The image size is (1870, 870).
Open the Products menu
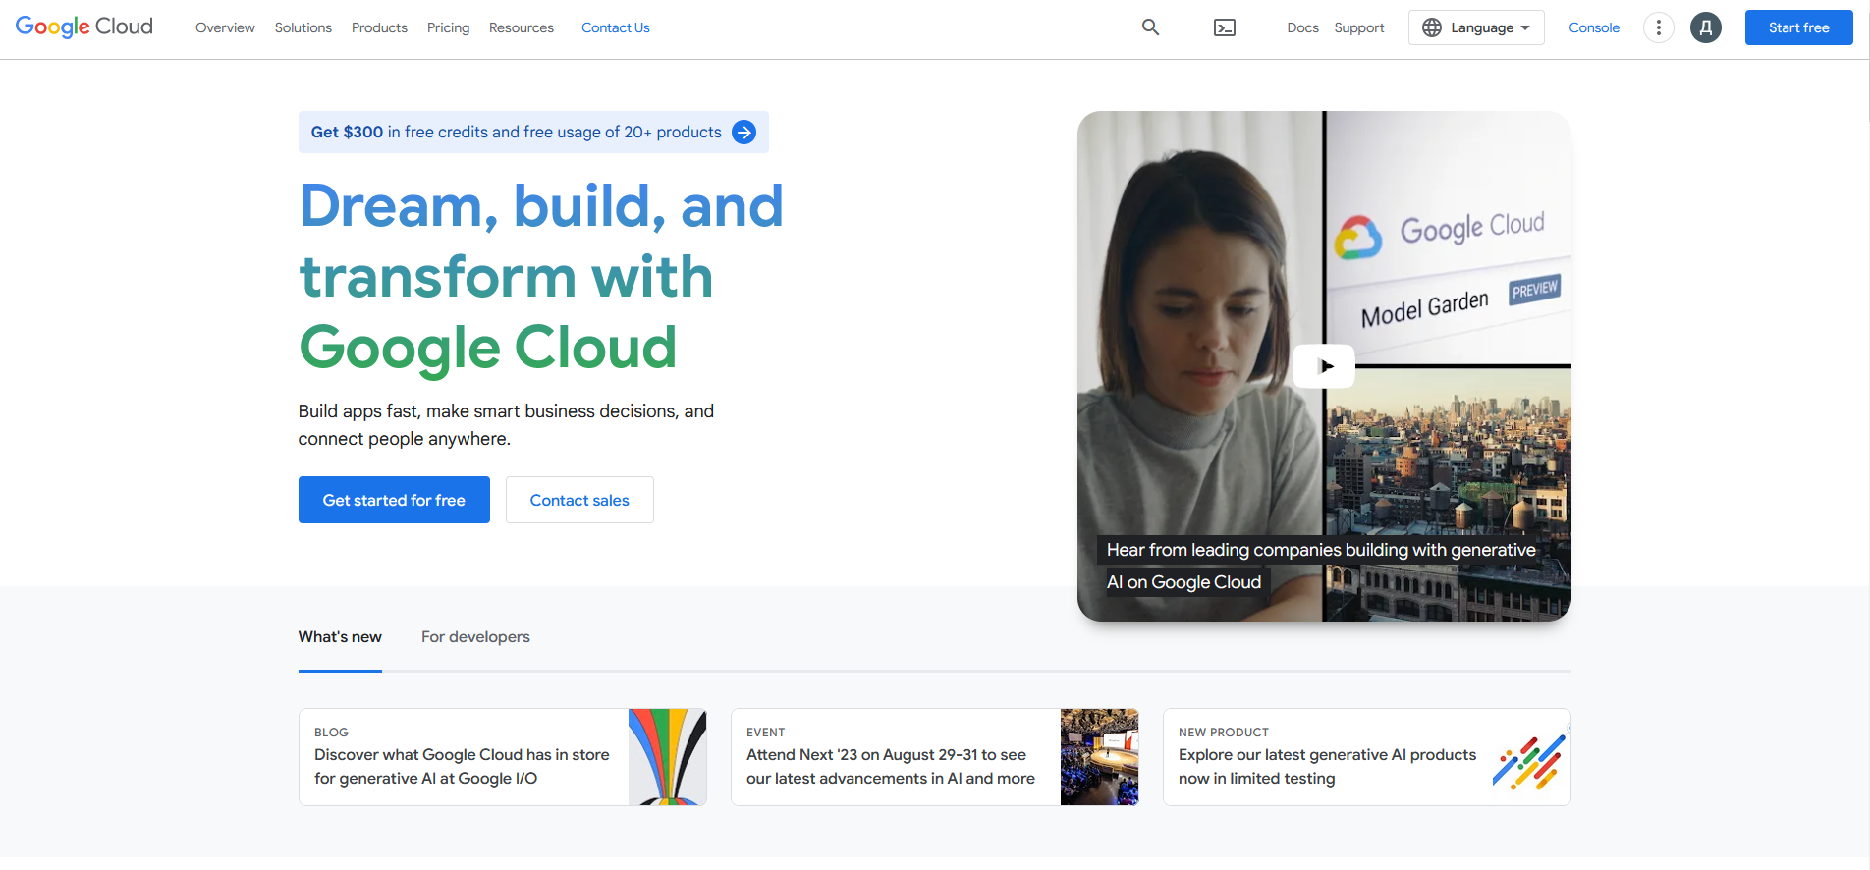pos(379,27)
